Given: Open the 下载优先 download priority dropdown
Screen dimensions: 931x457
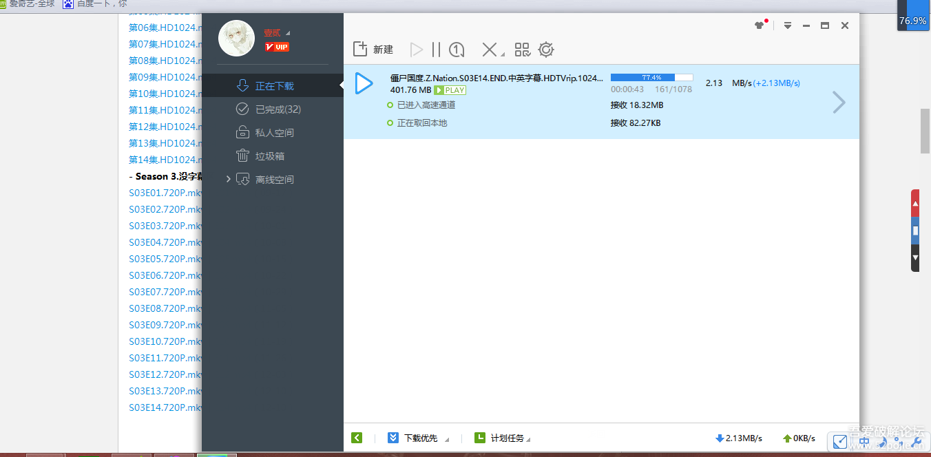Looking at the screenshot, I should pyautogui.click(x=419, y=438).
